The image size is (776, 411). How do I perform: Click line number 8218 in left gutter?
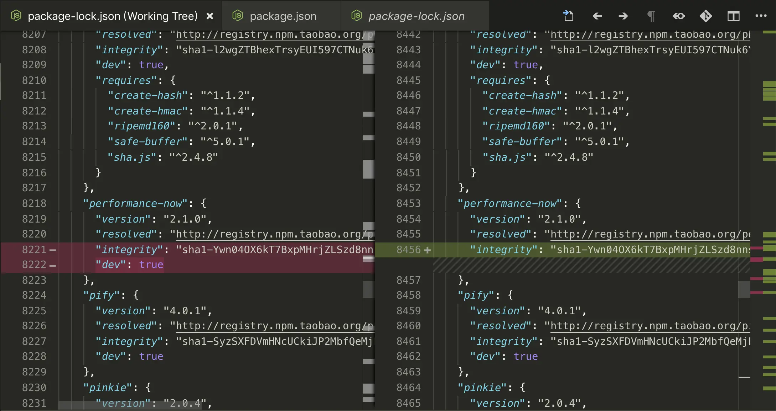pos(34,203)
